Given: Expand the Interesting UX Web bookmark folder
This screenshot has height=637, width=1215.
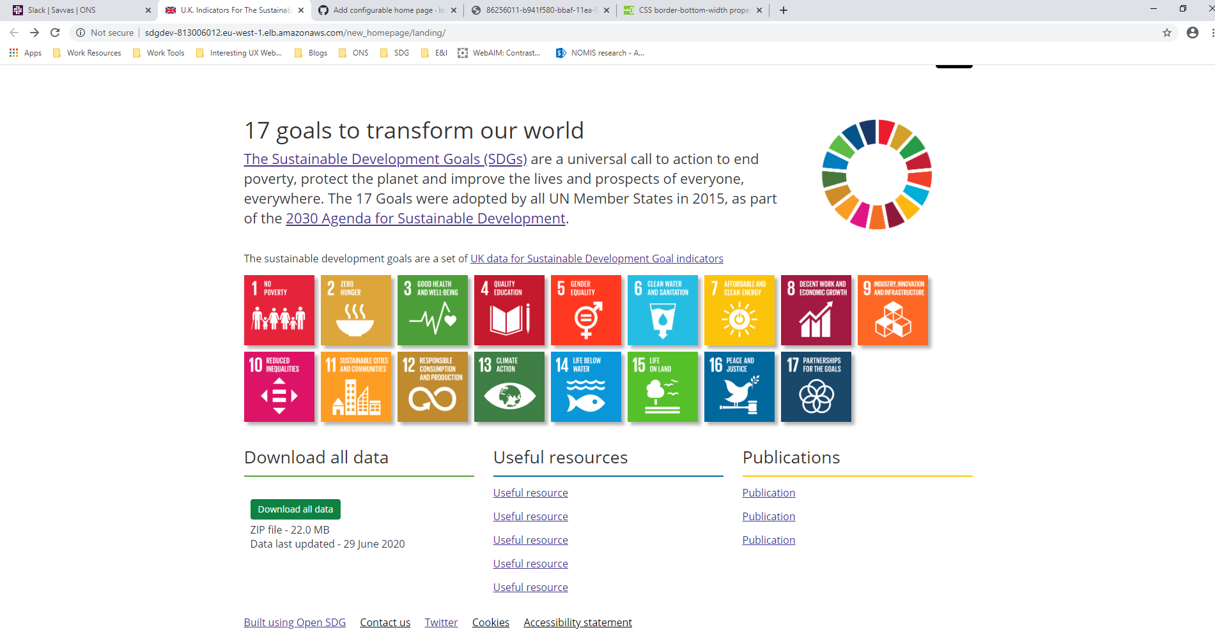Looking at the screenshot, I should point(239,53).
